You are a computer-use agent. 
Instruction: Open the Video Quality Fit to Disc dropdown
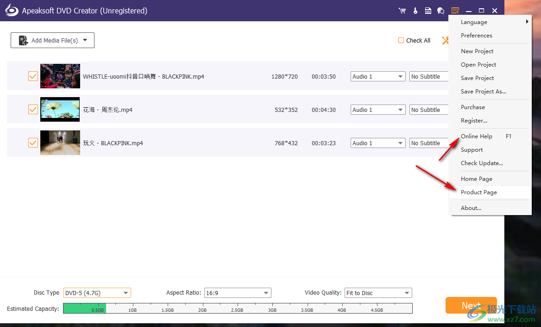coord(378,293)
